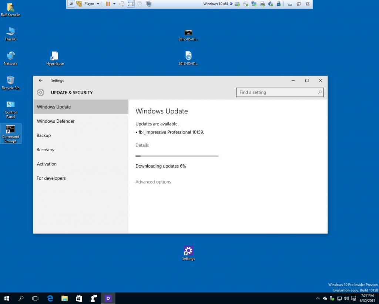Click the cycle multiple monitors icon

(x=149, y=4)
